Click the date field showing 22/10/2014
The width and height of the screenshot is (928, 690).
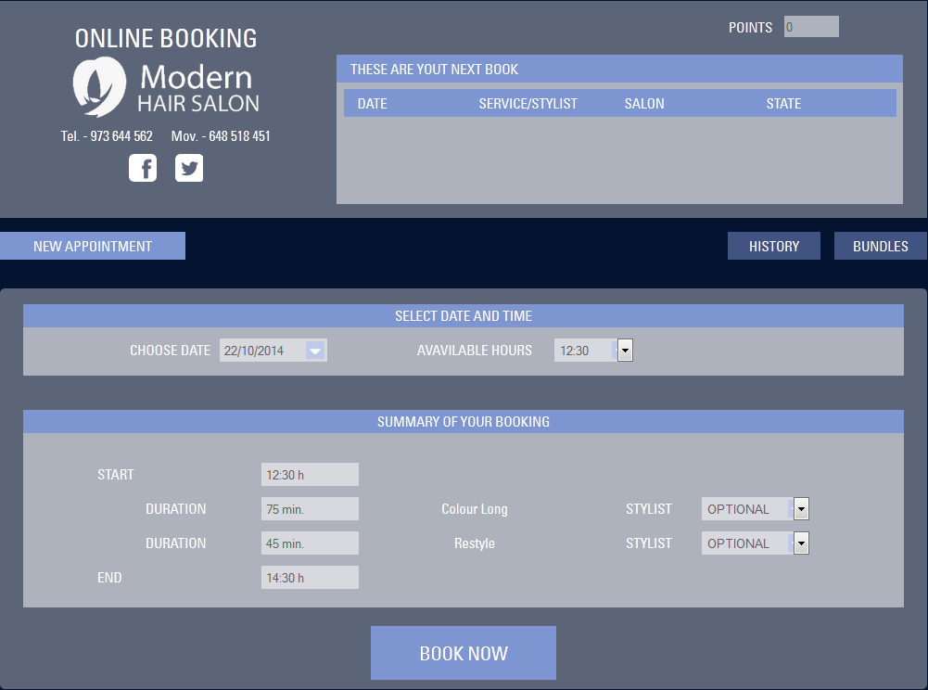click(261, 351)
